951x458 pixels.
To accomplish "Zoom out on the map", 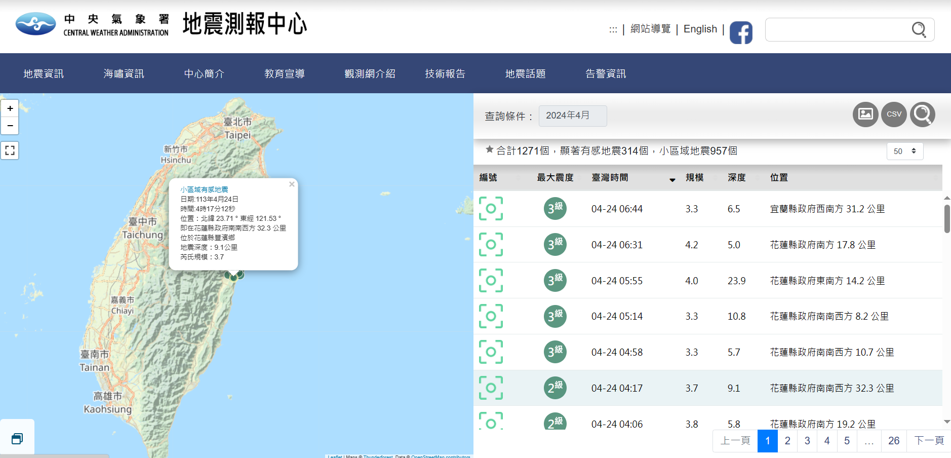I will (x=10, y=126).
